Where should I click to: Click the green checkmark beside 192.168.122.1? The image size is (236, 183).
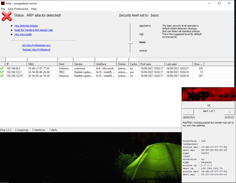2,72
